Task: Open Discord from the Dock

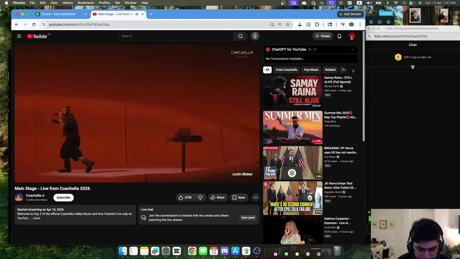Action: (x=225, y=251)
